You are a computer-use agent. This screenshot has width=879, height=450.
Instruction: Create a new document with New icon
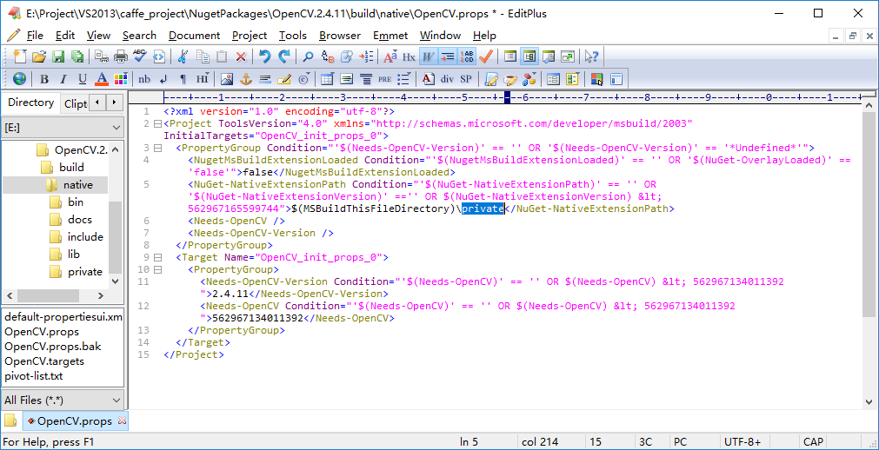[20, 56]
